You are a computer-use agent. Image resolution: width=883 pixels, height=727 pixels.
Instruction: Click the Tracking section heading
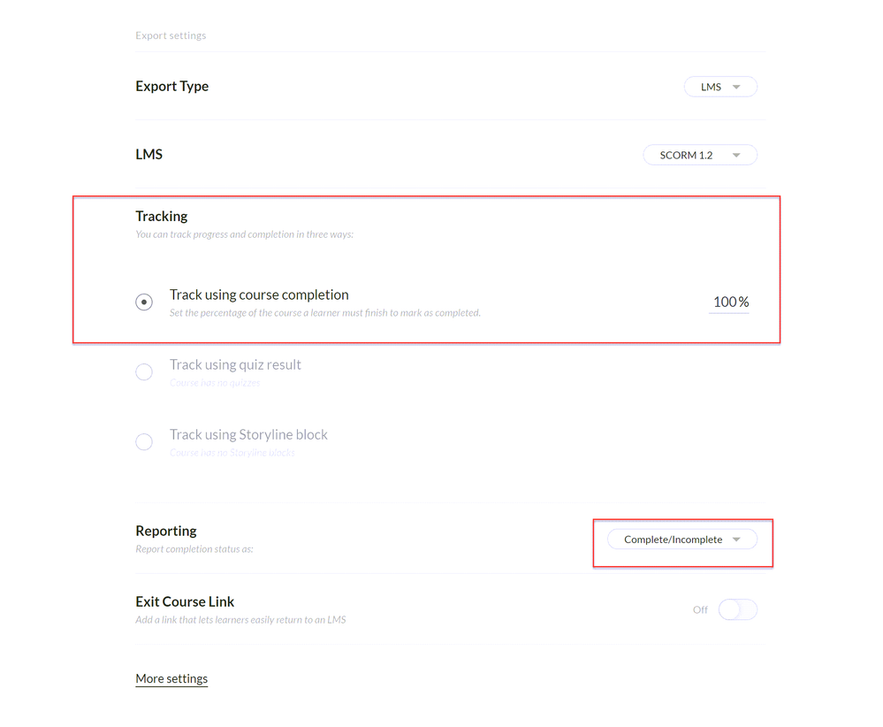[x=162, y=216]
